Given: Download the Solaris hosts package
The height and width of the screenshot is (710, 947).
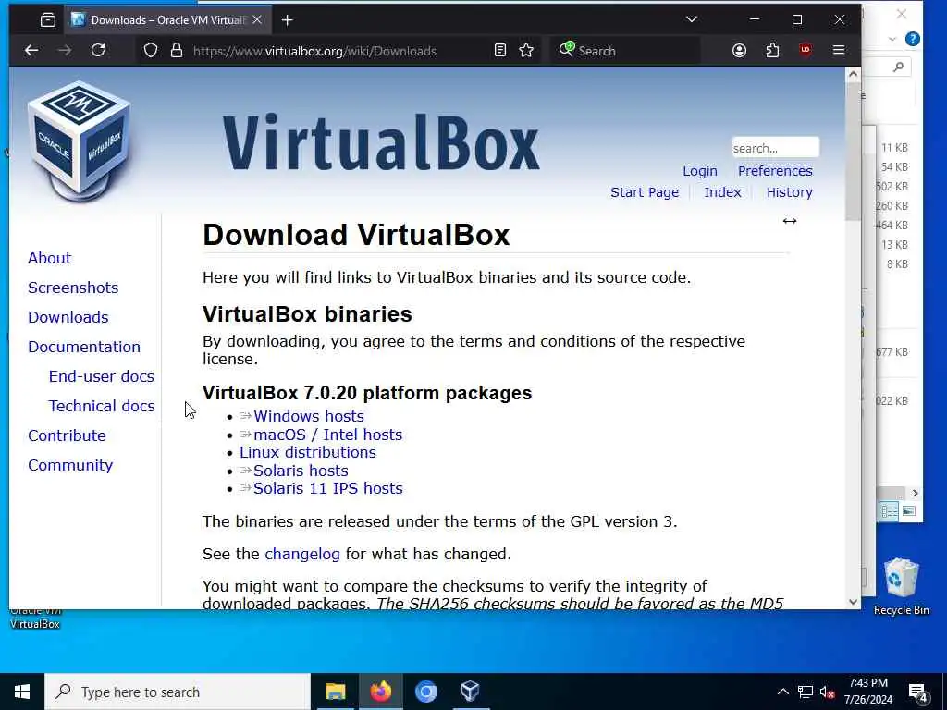Looking at the screenshot, I should point(301,471).
